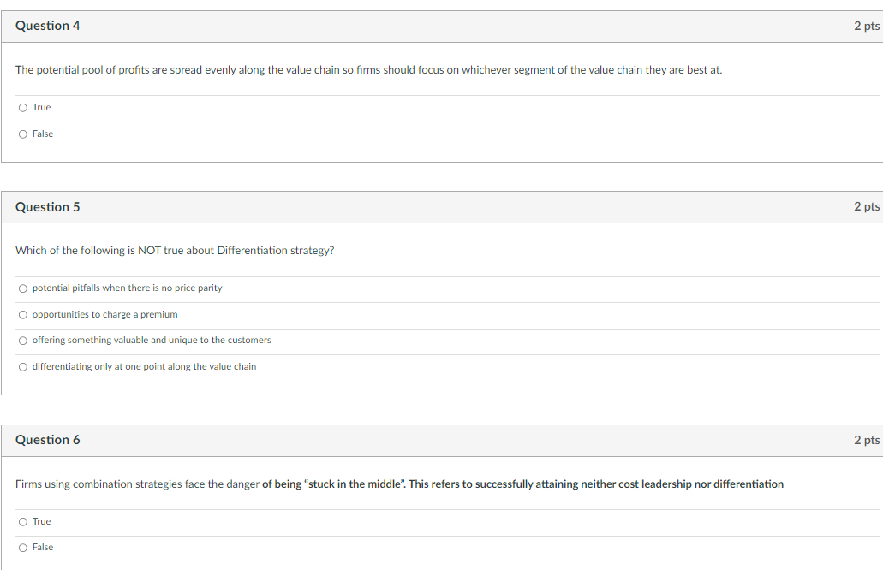Click the Question 4 statement about profit pools

click(x=368, y=69)
